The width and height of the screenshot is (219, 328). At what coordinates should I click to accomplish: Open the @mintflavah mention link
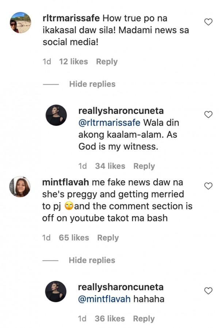pos(104,300)
